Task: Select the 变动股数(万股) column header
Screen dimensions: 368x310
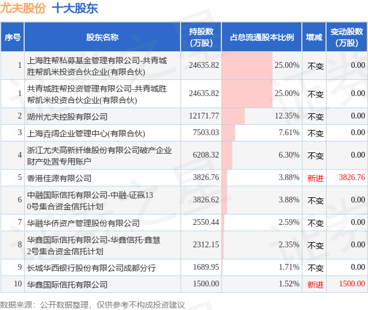Action: coord(347,37)
